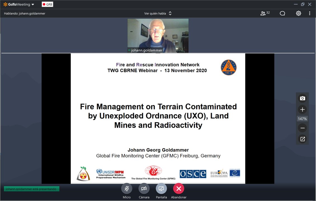Screen dimensions: 316x201
Task: Open the participants list showing 32 attendees
Action: (x=265, y=13)
